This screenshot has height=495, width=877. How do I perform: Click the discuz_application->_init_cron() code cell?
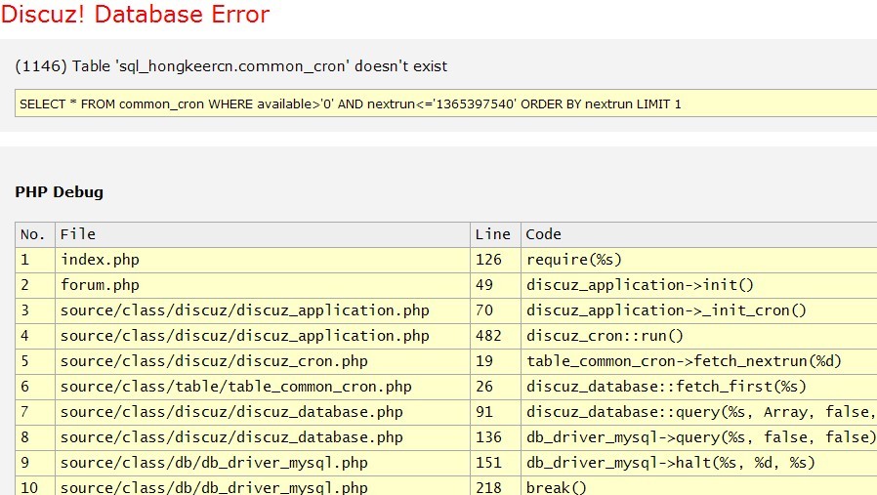coord(699,310)
